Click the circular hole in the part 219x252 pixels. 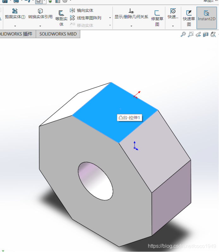click(x=95, y=181)
